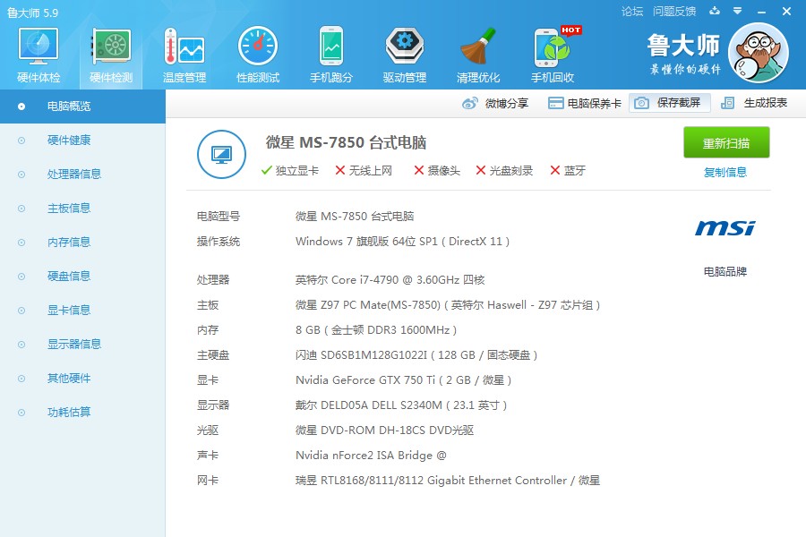Click the MSI brand logo
Screen dimensions: 806x537
click(725, 227)
